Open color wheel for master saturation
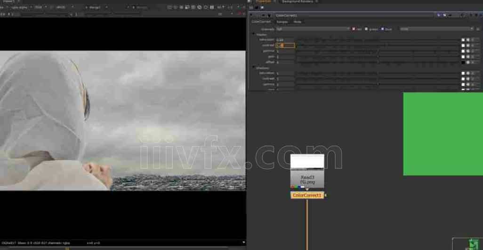This screenshot has height=250, width=483. (x=468, y=40)
